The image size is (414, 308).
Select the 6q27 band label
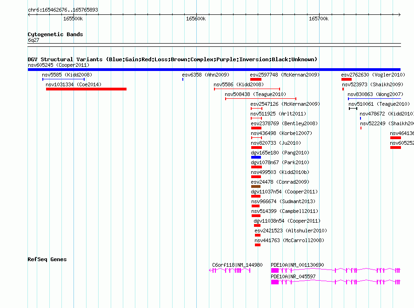(x=33, y=40)
